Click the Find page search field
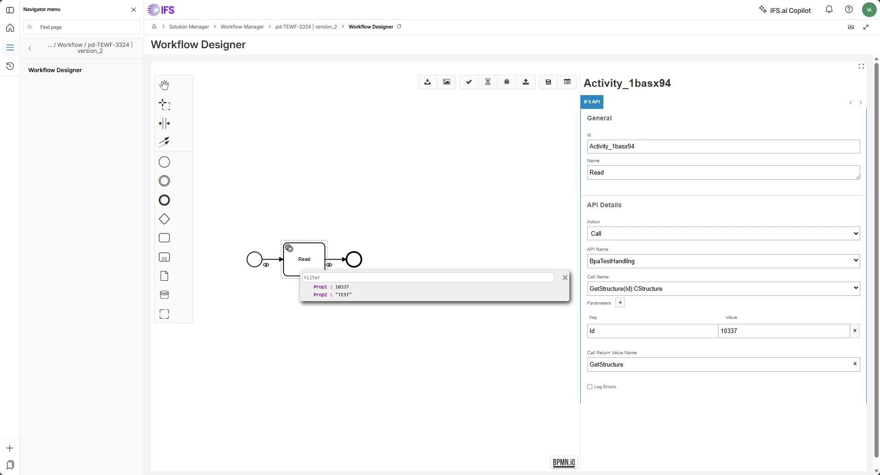Image resolution: width=880 pixels, height=475 pixels. coord(82,27)
